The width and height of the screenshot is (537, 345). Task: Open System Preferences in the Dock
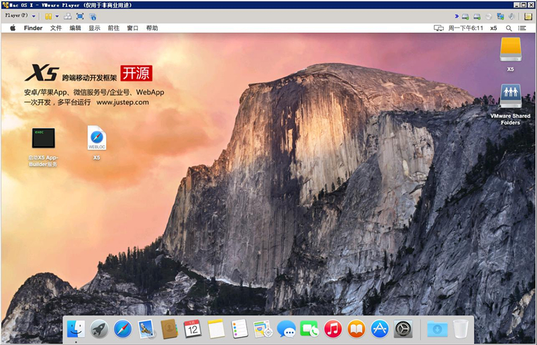[x=403, y=329]
